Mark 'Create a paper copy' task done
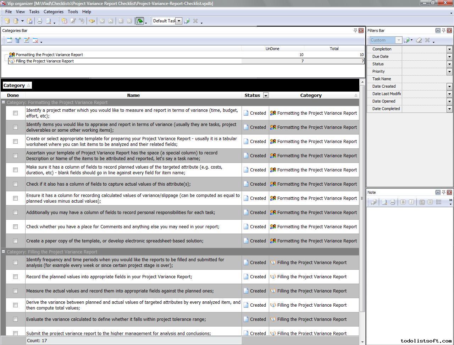The width and height of the screenshot is (454, 345). (15, 241)
